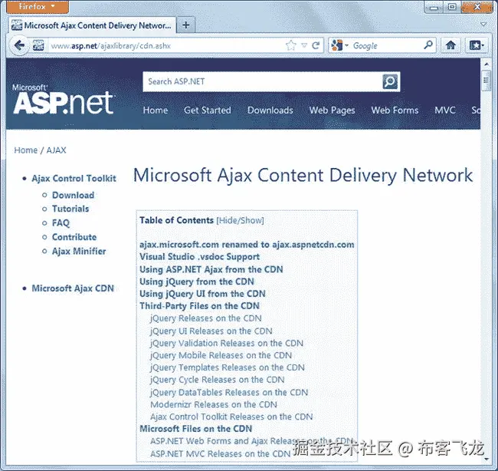Click the browser address bar URL

click(165, 45)
